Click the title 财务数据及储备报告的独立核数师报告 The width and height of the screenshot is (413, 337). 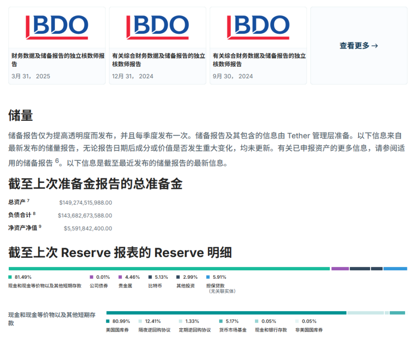(x=58, y=60)
